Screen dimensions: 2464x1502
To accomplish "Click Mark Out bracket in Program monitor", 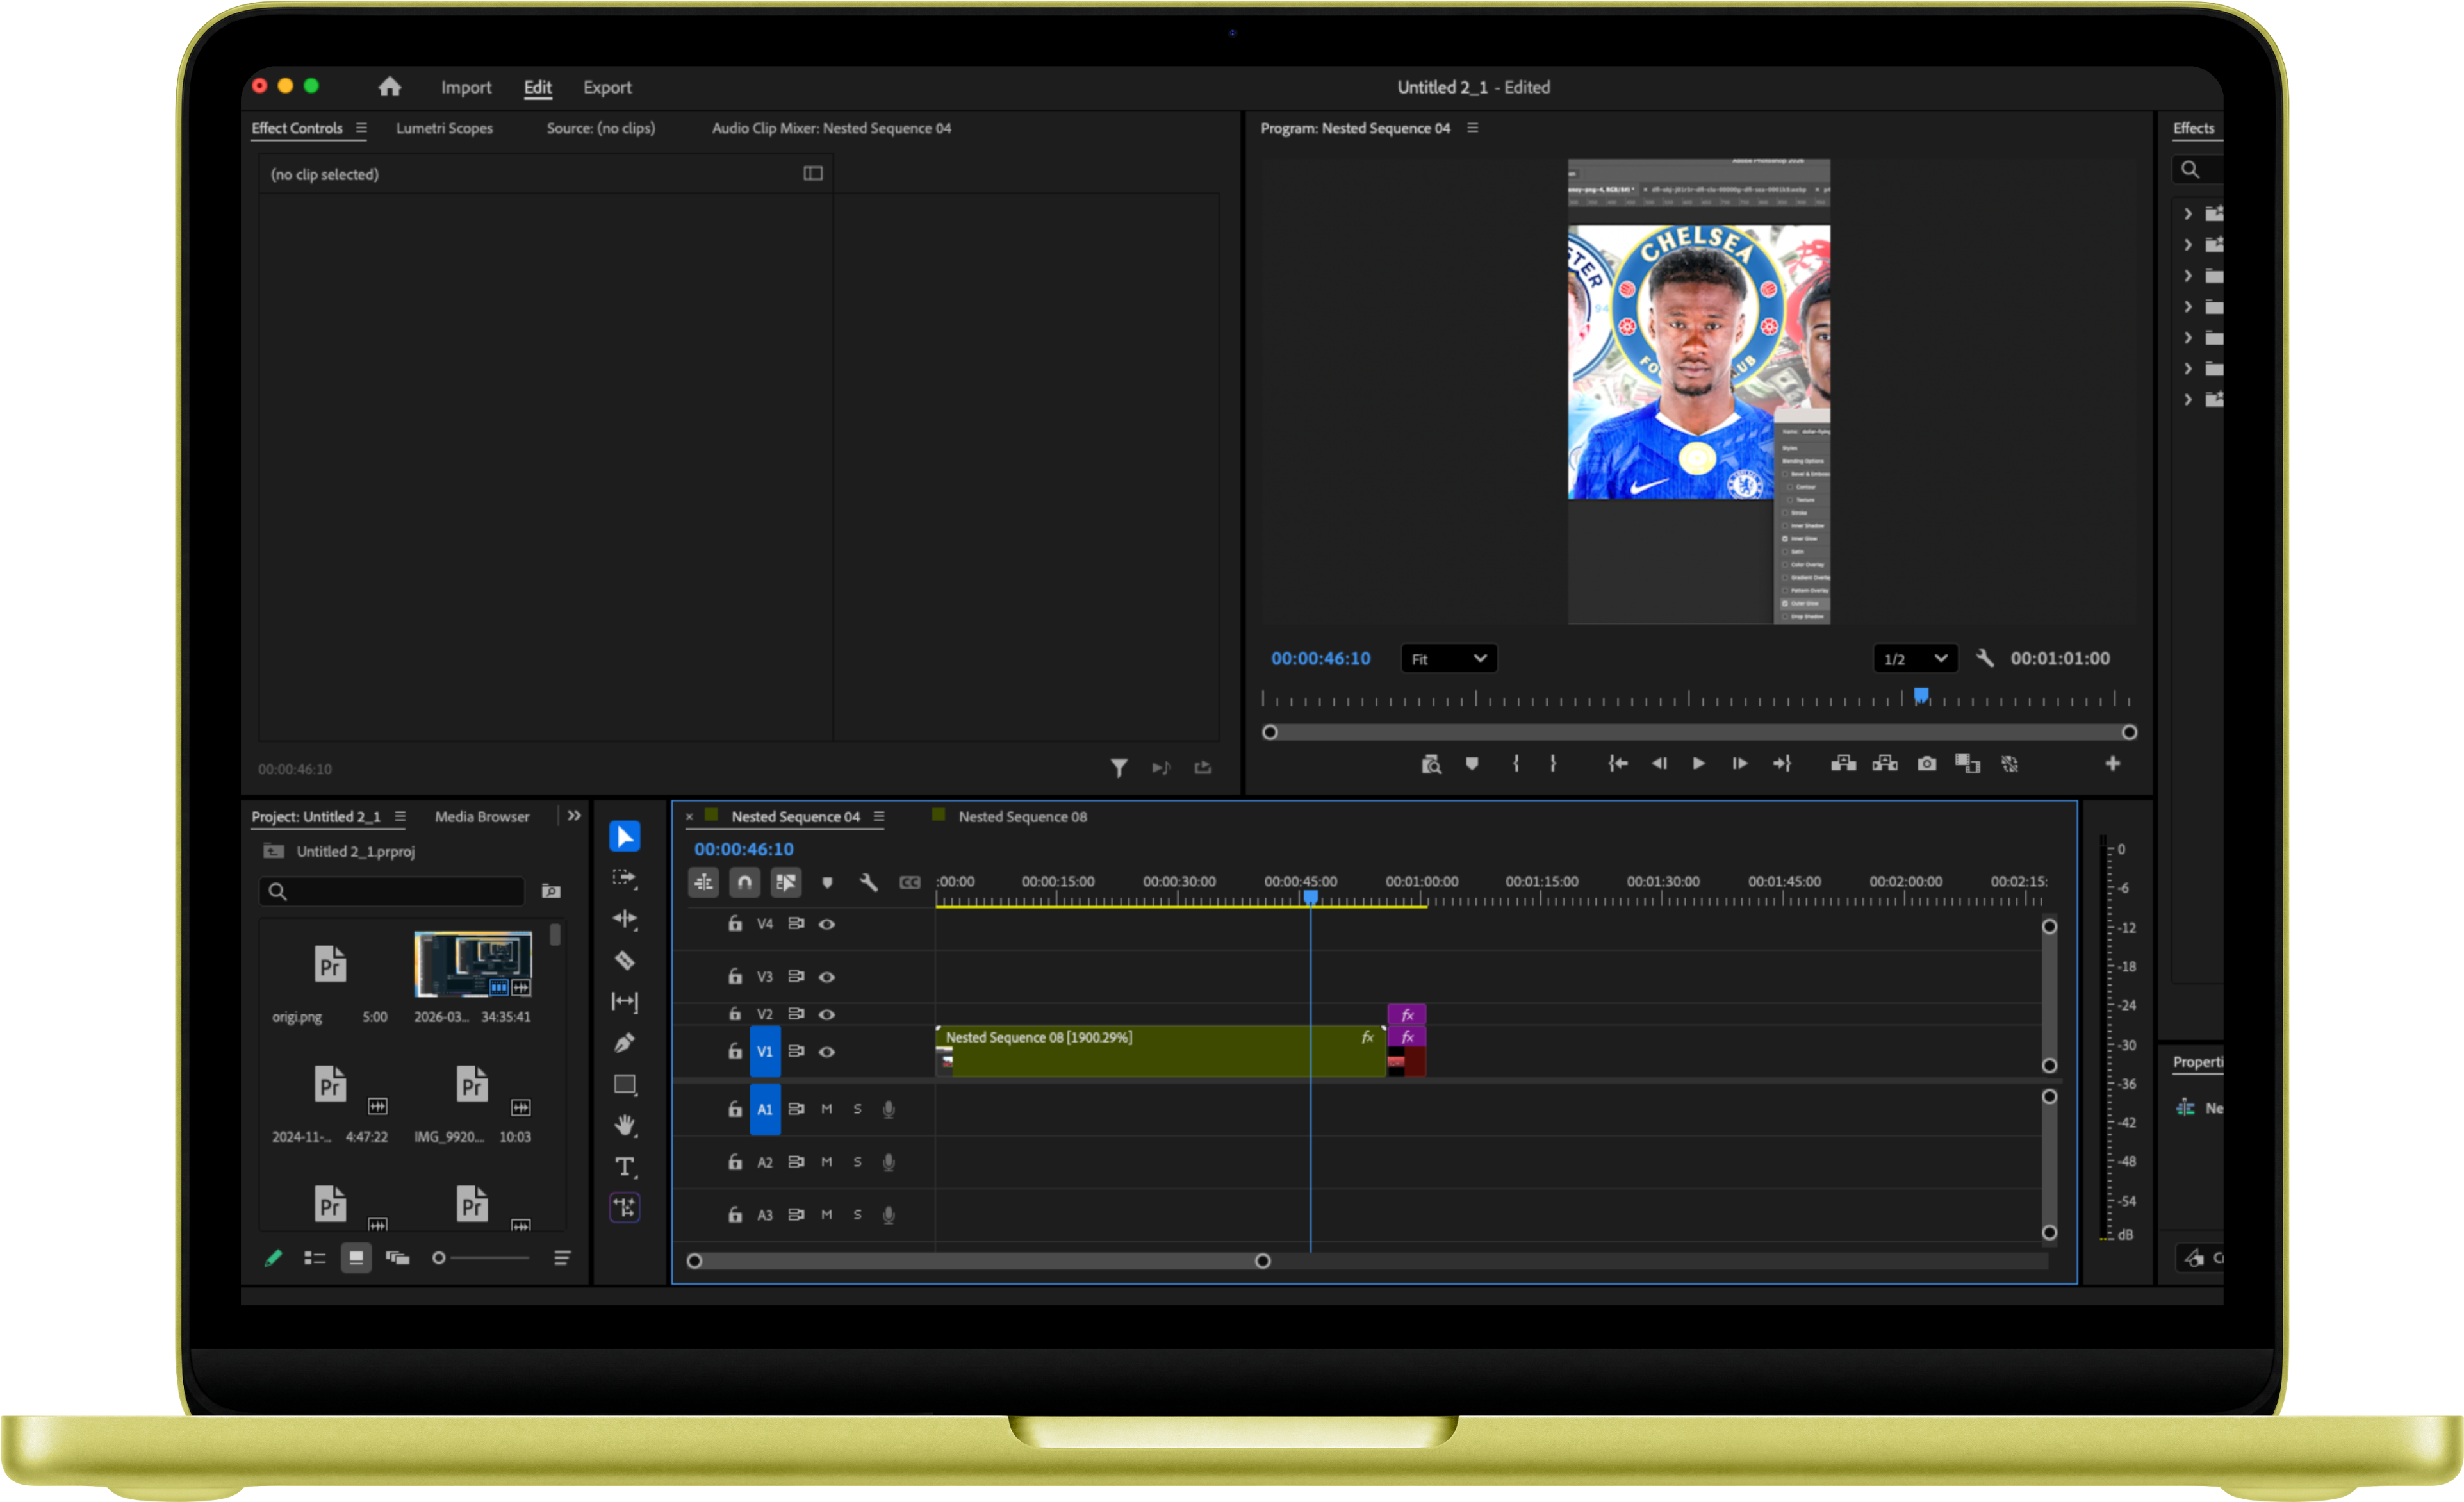I will coord(1553,764).
